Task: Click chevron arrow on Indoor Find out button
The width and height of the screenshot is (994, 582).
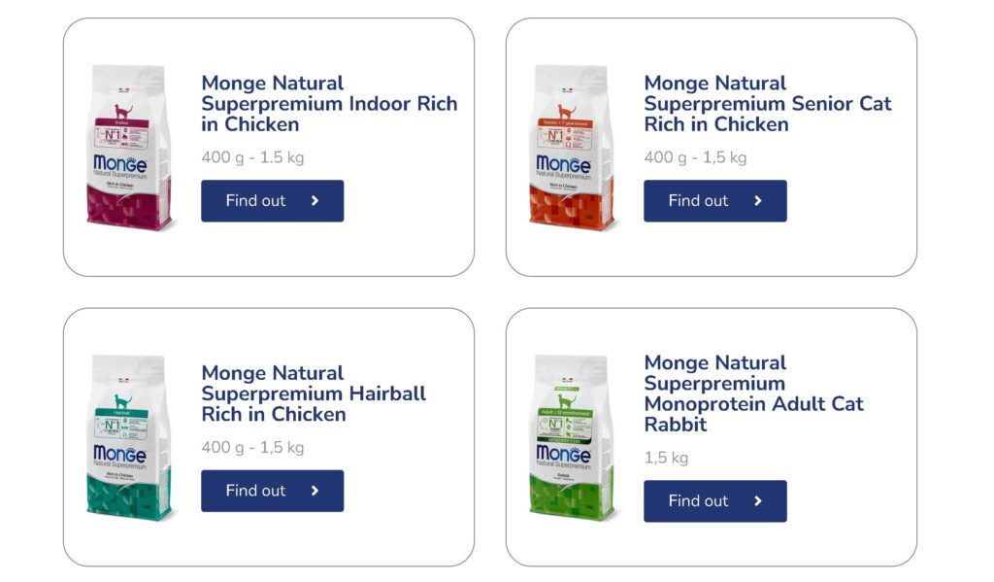Action: tap(315, 201)
